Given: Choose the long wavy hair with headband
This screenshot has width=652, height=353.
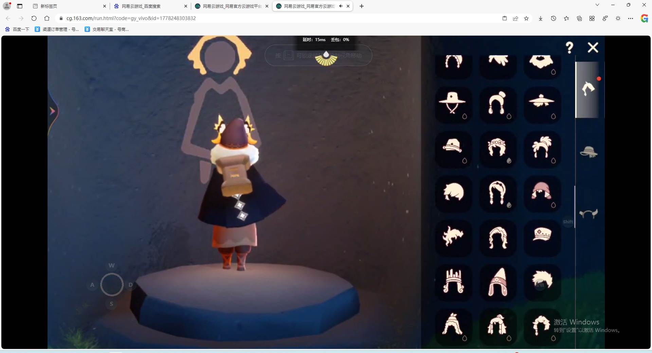Looking at the screenshot, I should tap(498, 238).
